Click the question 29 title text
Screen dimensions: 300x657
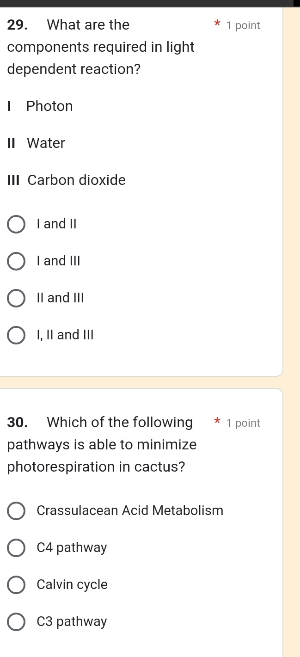tap(92, 46)
